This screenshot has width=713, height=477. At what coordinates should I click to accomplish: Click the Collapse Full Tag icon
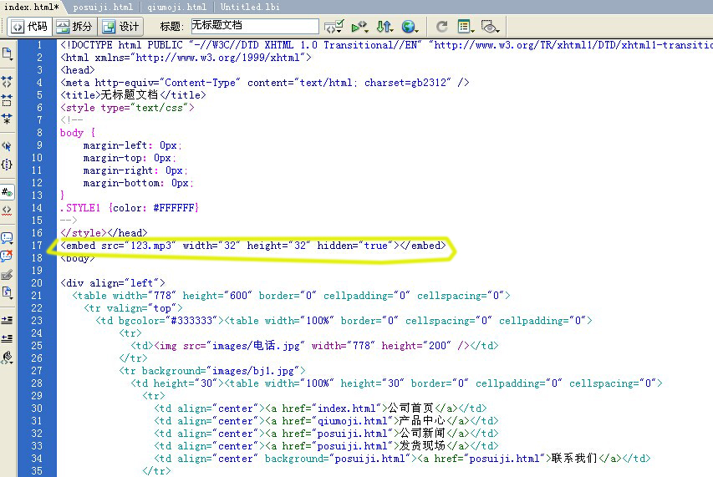[7, 81]
